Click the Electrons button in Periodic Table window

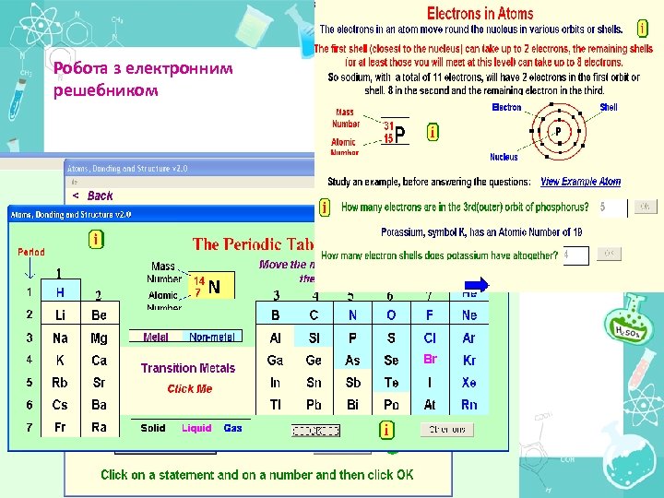446,430
